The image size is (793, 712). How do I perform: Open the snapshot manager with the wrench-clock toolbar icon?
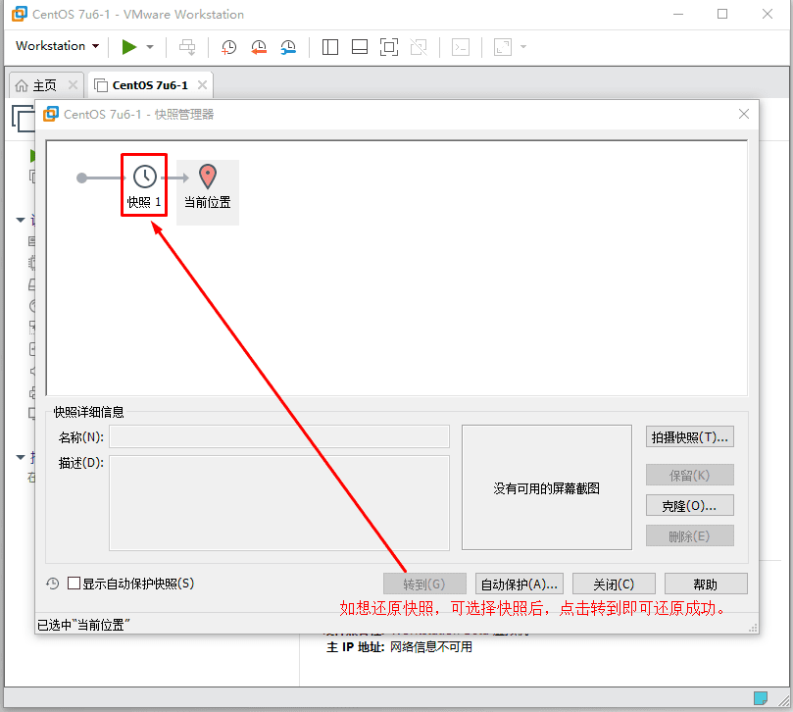[288, 47]
